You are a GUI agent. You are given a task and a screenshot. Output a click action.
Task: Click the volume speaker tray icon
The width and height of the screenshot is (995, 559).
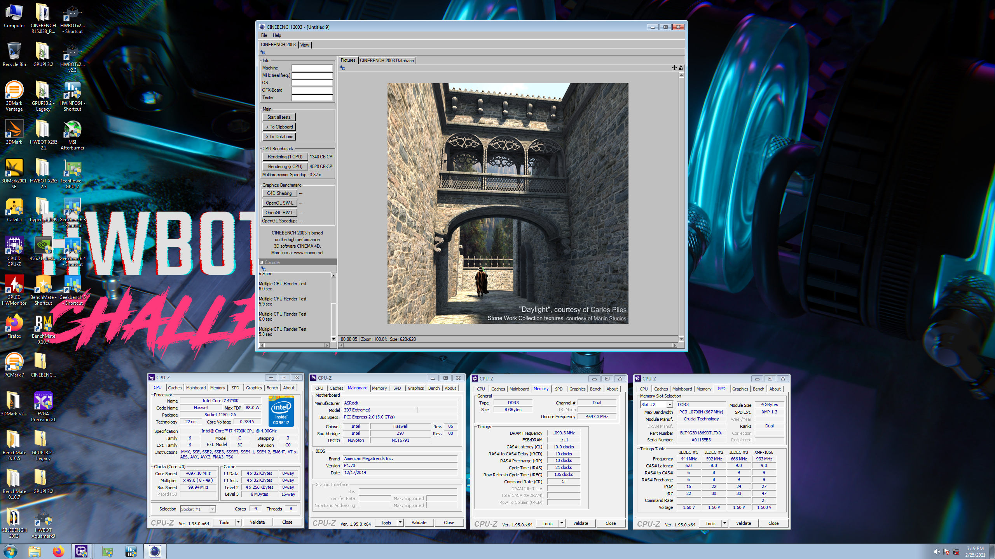(936, 552)
